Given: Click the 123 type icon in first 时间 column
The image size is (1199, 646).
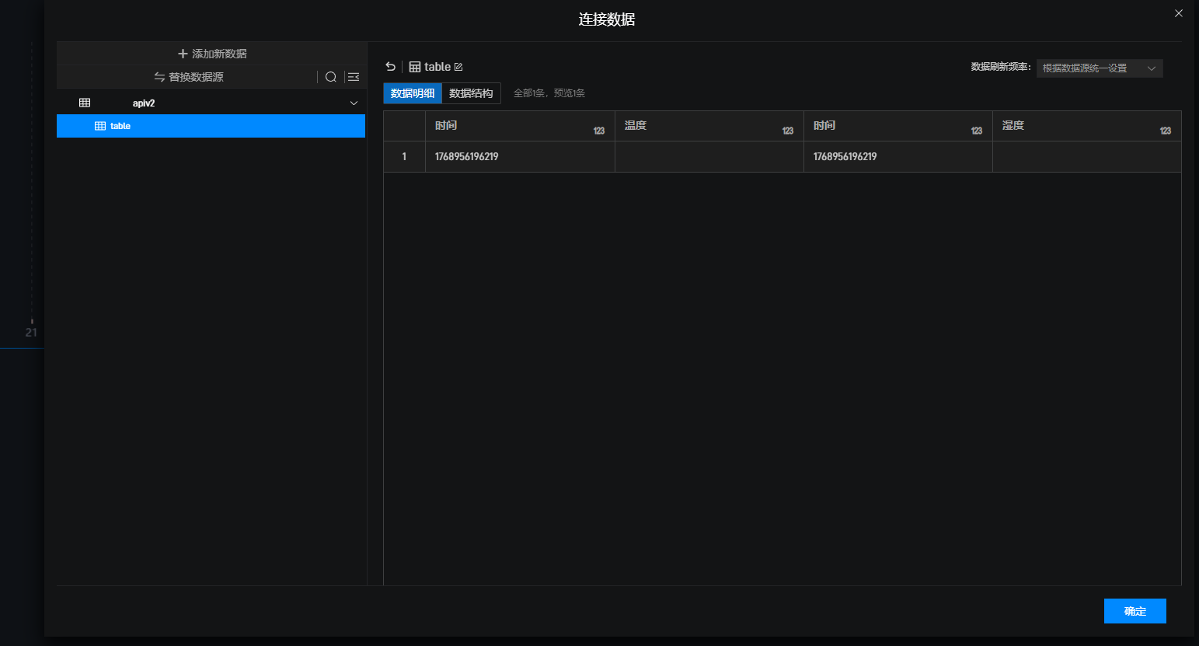Looking at the screenshot, I should point(598,131).
